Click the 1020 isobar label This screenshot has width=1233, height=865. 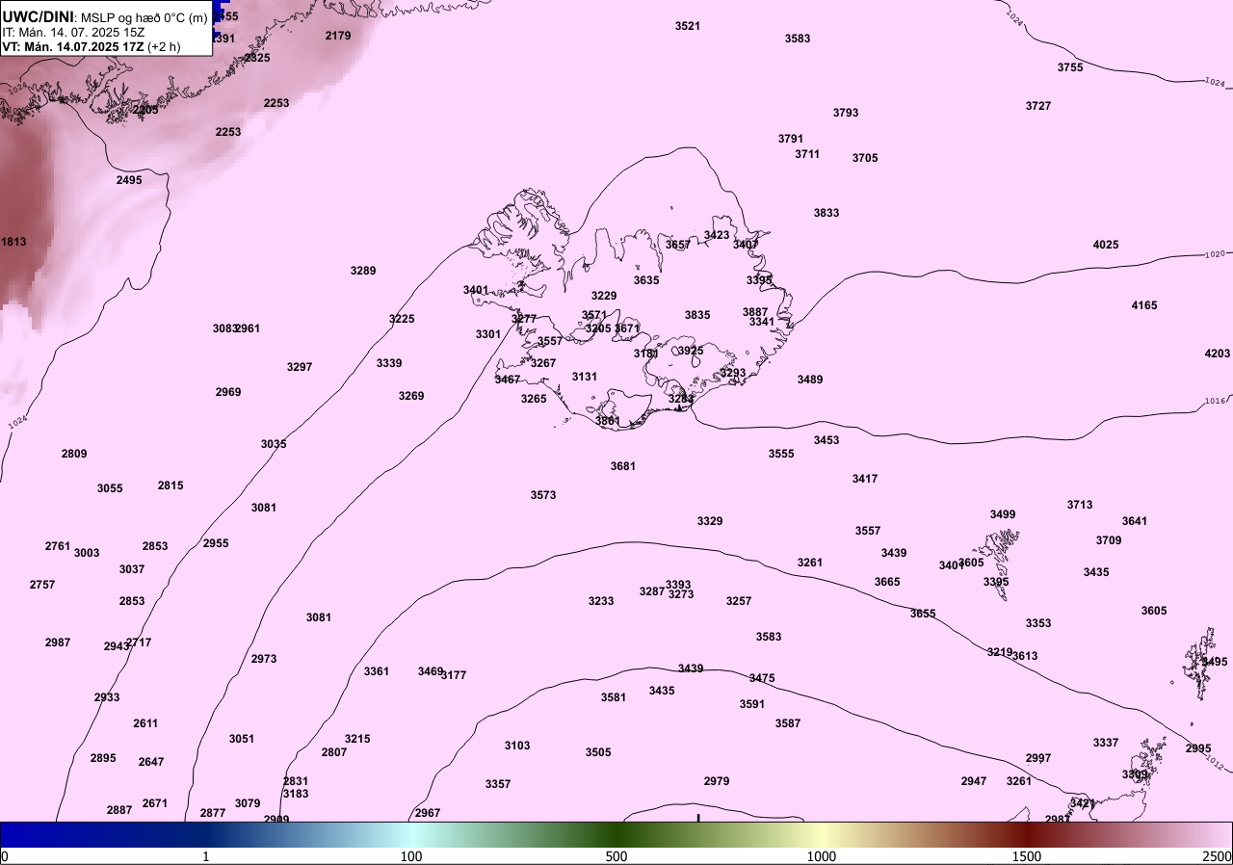point(1215,254)
